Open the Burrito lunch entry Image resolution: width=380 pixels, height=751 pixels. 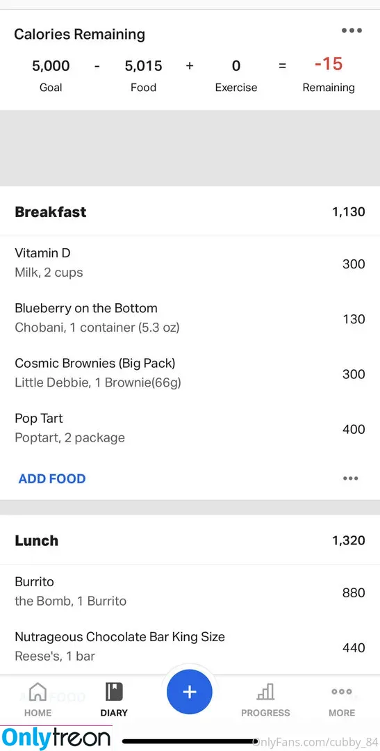click(190, 592)
